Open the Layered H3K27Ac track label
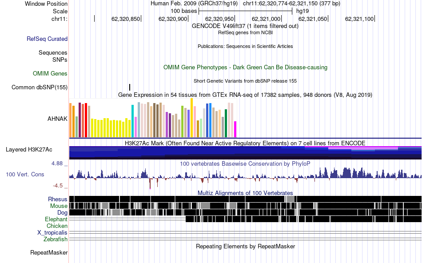422x263 pixels. 29,149
